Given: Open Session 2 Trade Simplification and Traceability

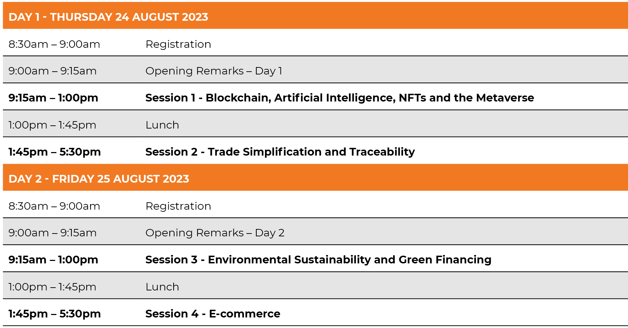Looking at the screenshot, I should [x=280, y=152].
